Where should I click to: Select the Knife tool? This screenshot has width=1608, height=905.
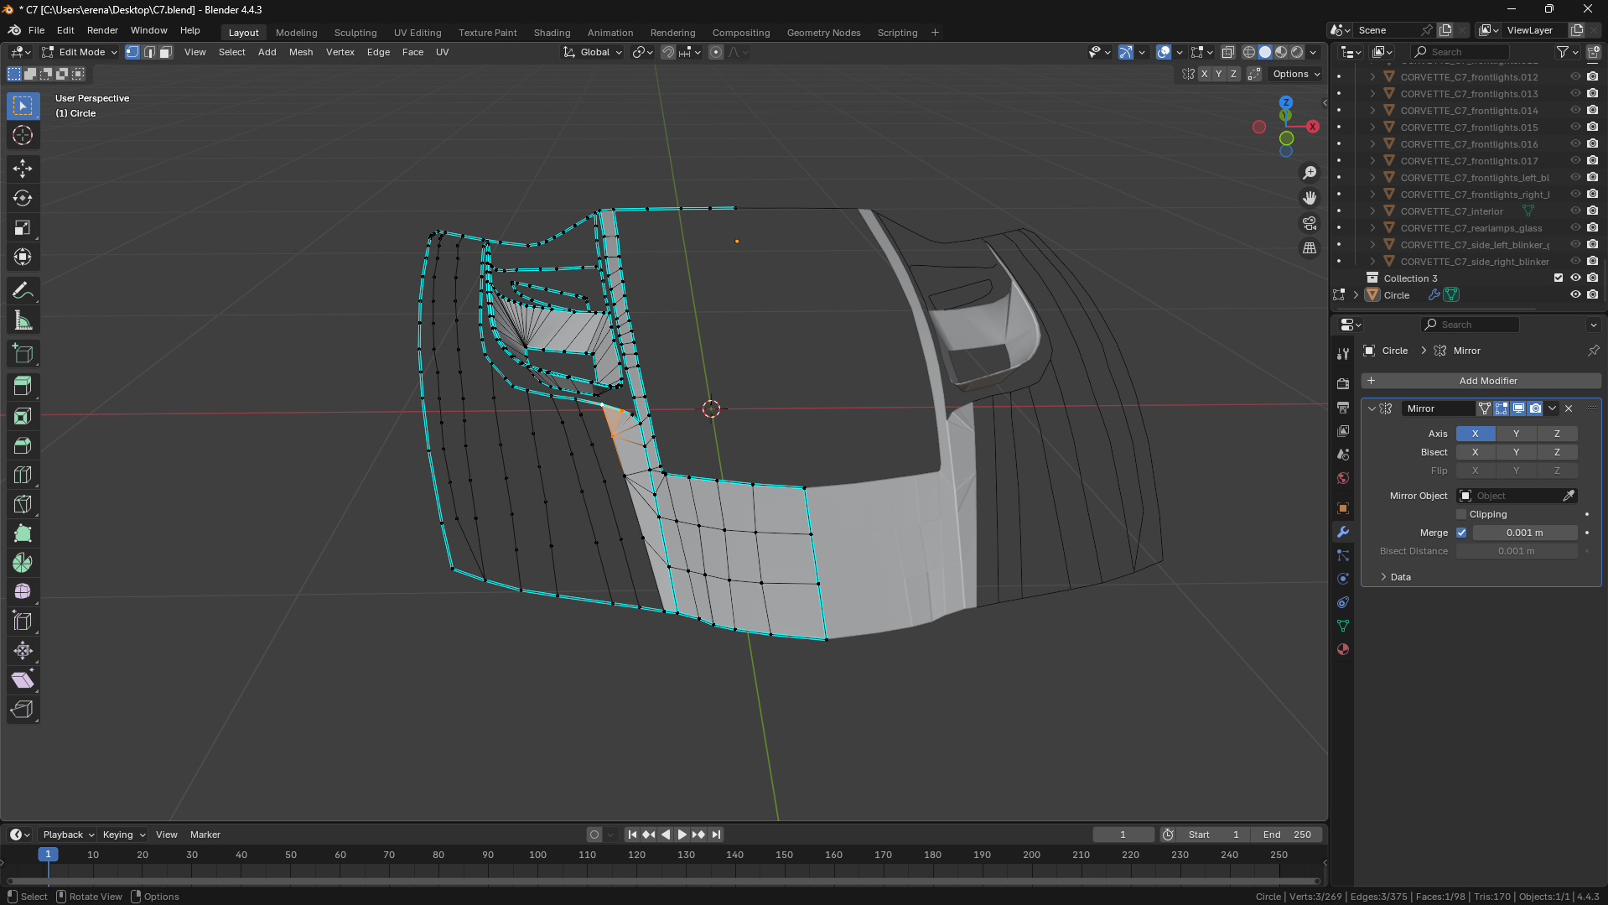click(23, 504)
